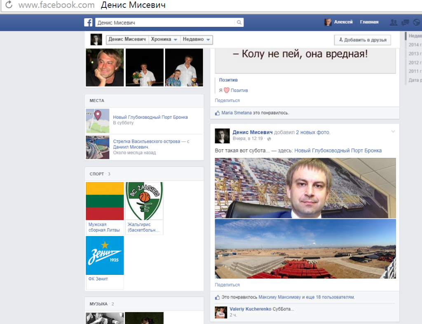The image size is (422, 324).
Task: Click Алексей's profile picture in top bar
Action: (328, 22)
